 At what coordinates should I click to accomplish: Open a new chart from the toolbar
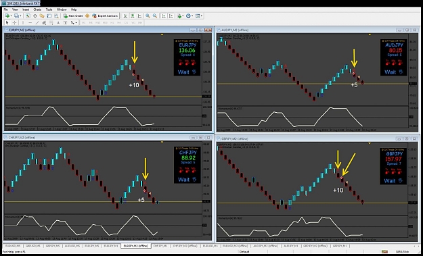[7, 16]
